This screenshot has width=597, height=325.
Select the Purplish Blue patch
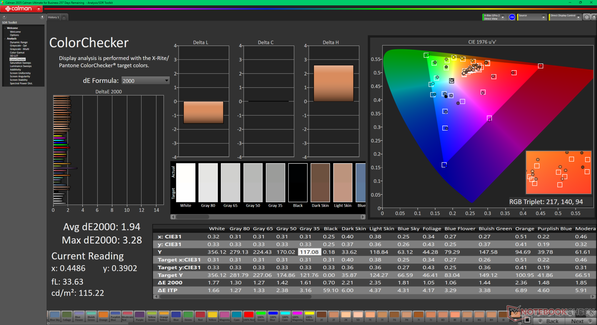tap(115, 316)
